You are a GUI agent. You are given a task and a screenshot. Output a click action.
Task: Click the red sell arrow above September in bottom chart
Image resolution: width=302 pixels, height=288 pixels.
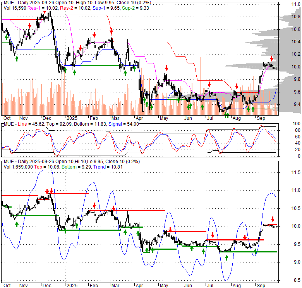(x=273, y=219)
